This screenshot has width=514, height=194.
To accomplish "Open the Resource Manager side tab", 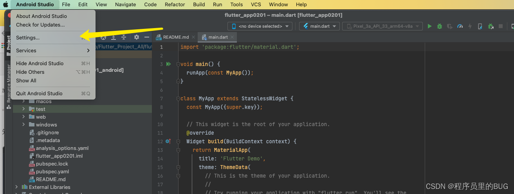I will (x=9, y=84).
